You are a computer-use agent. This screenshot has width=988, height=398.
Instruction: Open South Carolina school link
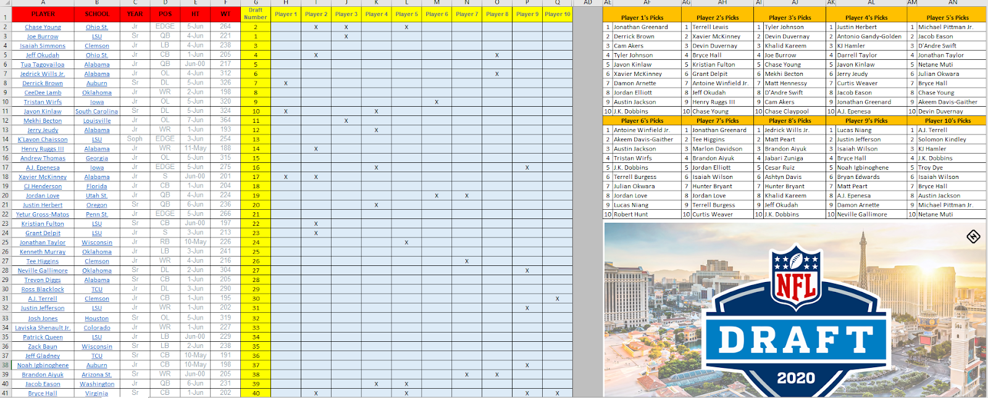[x=97, y=112]
